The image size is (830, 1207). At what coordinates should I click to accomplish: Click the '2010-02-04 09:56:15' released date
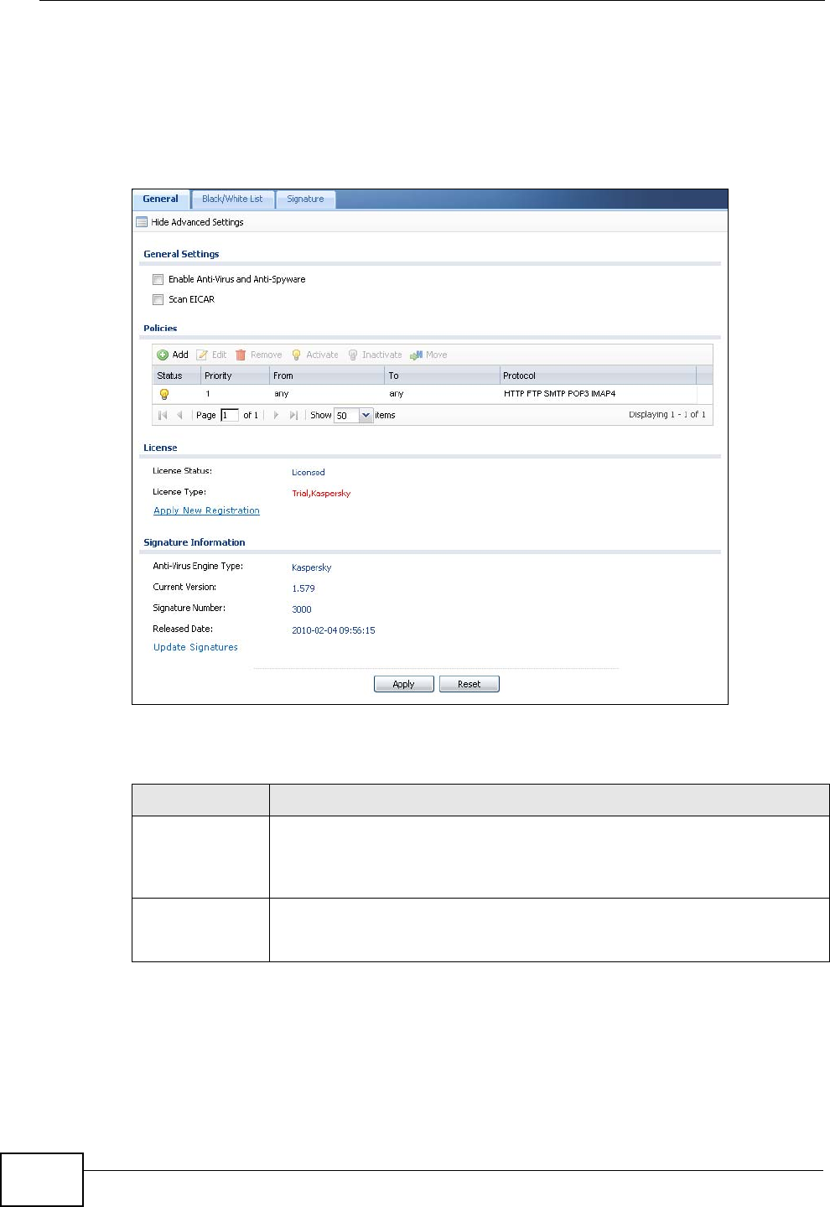click(334, 630)
